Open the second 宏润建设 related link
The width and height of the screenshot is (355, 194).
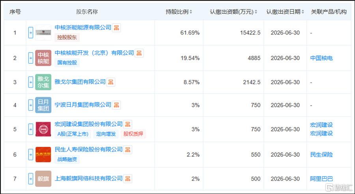(321, 134)
